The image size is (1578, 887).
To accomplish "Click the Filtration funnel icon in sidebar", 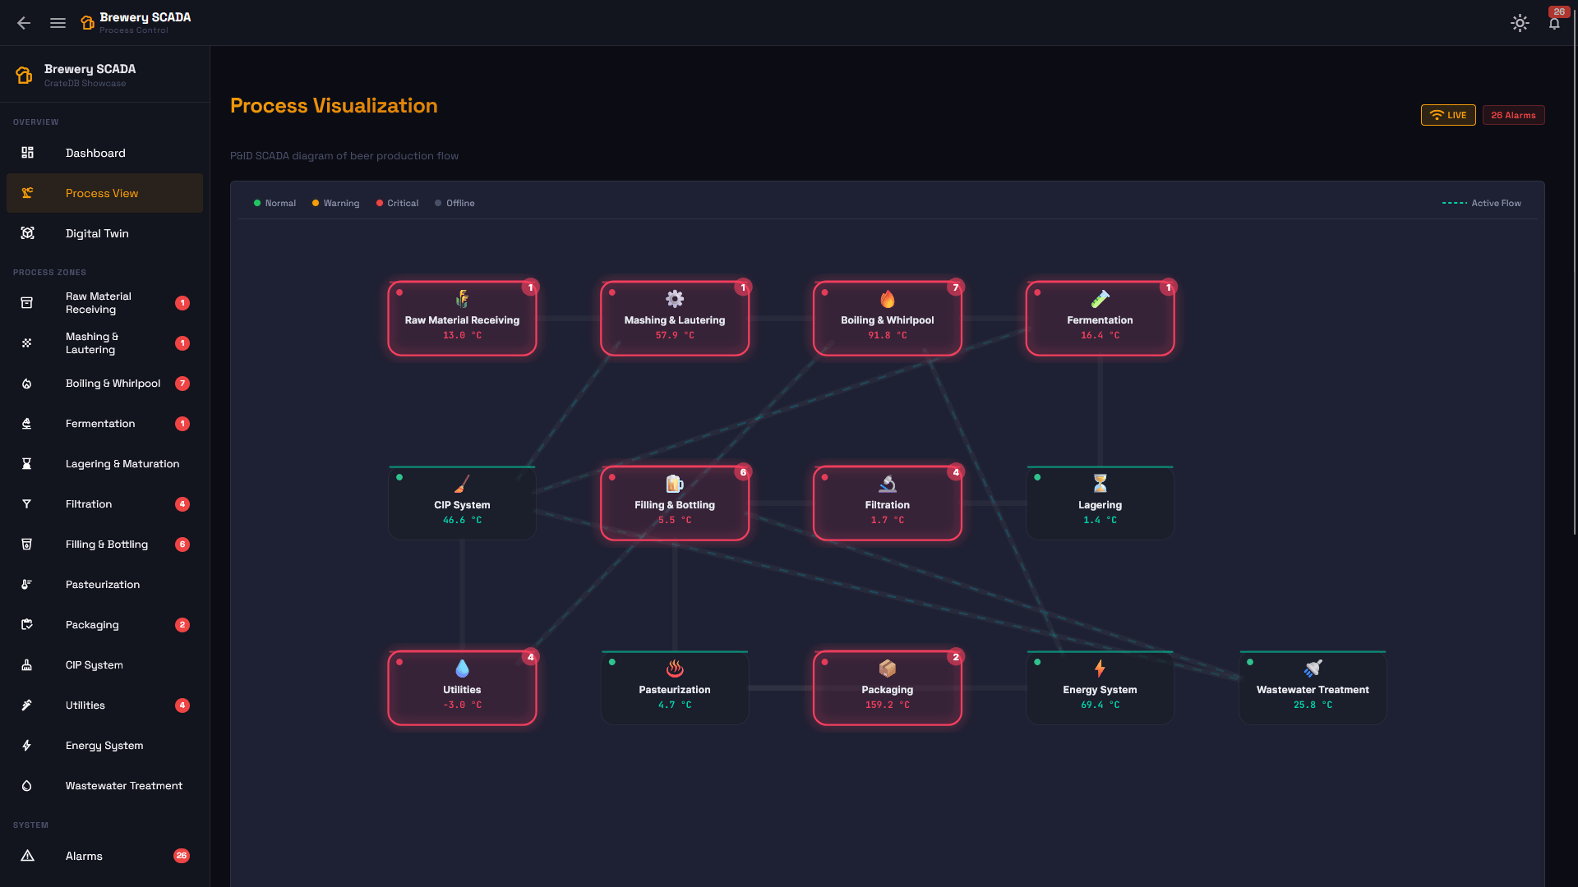I will [x=27, y=504].
